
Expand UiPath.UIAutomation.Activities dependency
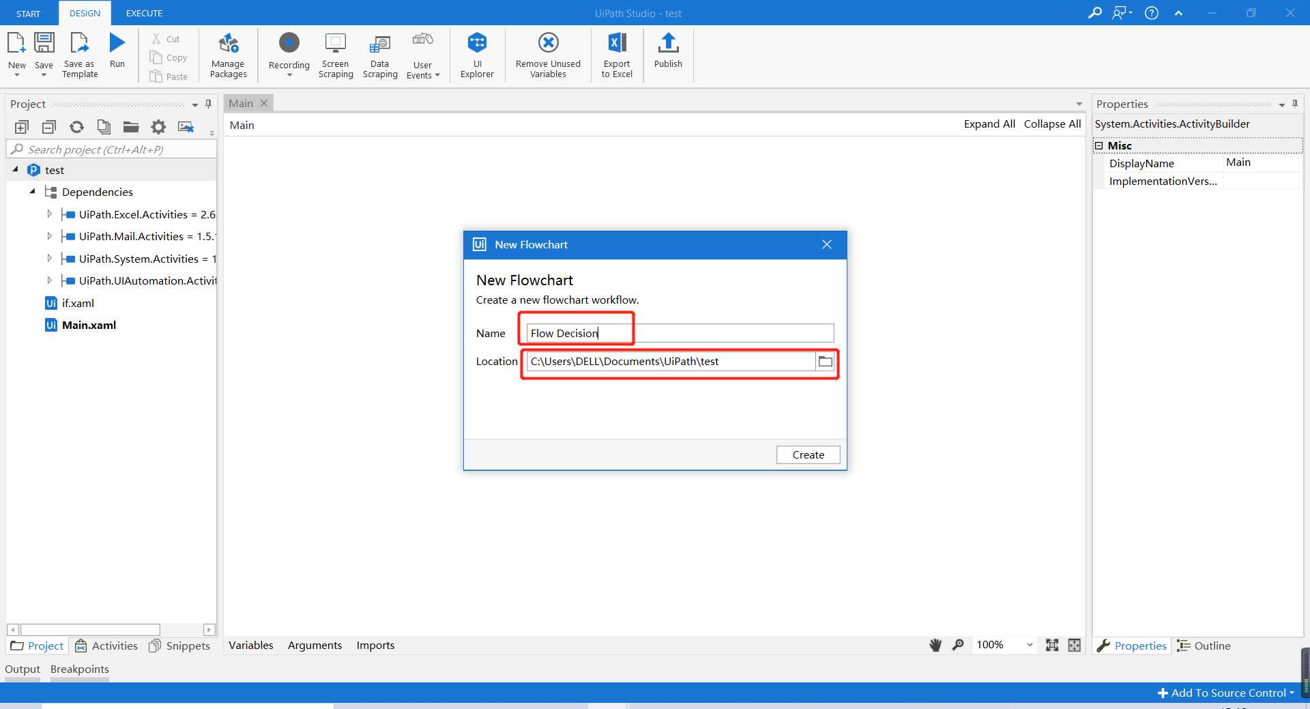[49, 280]
